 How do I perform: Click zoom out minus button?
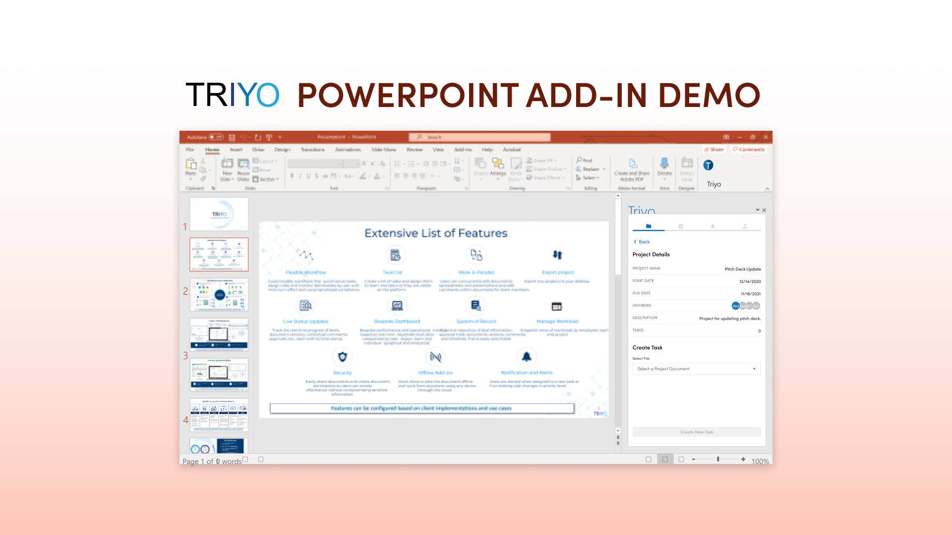pos(693,460)
